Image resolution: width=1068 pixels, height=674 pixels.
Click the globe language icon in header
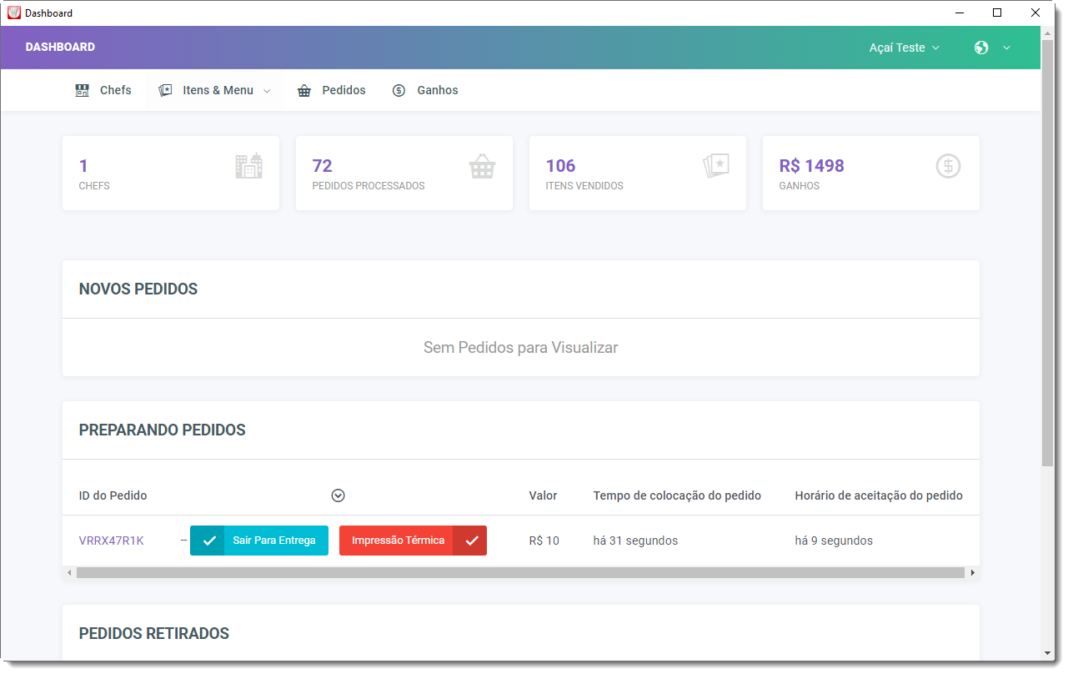[981, 48]
